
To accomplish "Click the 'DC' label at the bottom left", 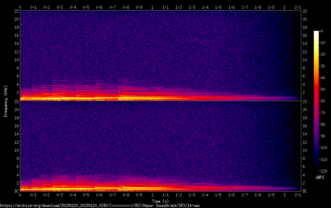I will point(16,191).
